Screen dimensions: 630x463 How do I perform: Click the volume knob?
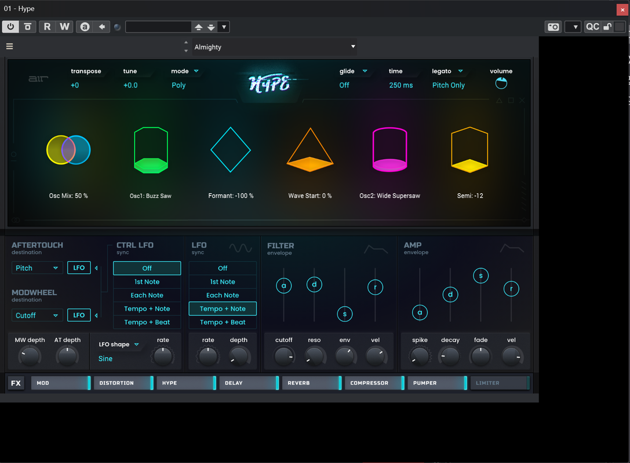pos(501,83)
